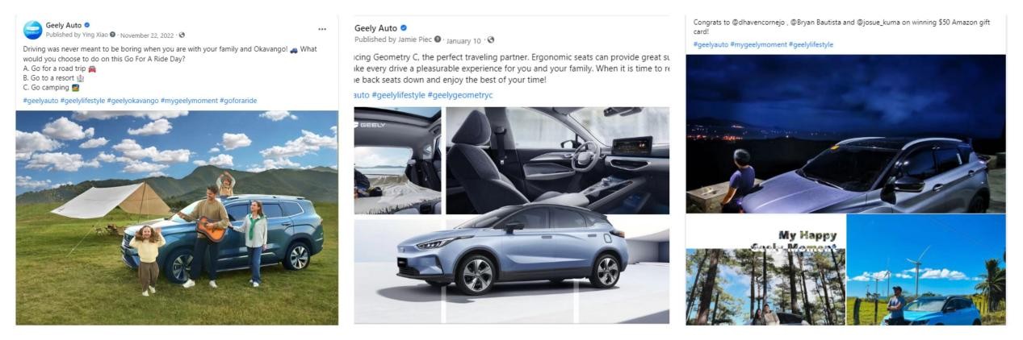
Task: Open the #goforaride hashtag
Action: [238, 101]
